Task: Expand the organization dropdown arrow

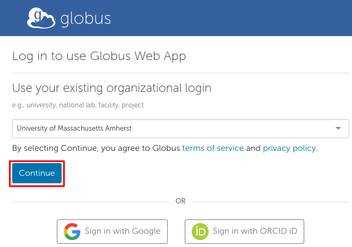Action: (x=338, y=129)
